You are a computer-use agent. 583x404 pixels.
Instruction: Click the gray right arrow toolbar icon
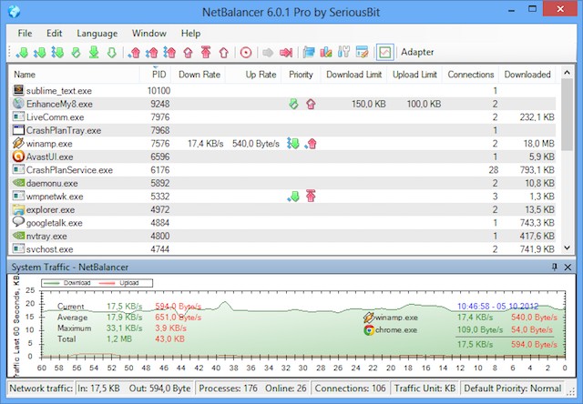(x=269, y=52)
